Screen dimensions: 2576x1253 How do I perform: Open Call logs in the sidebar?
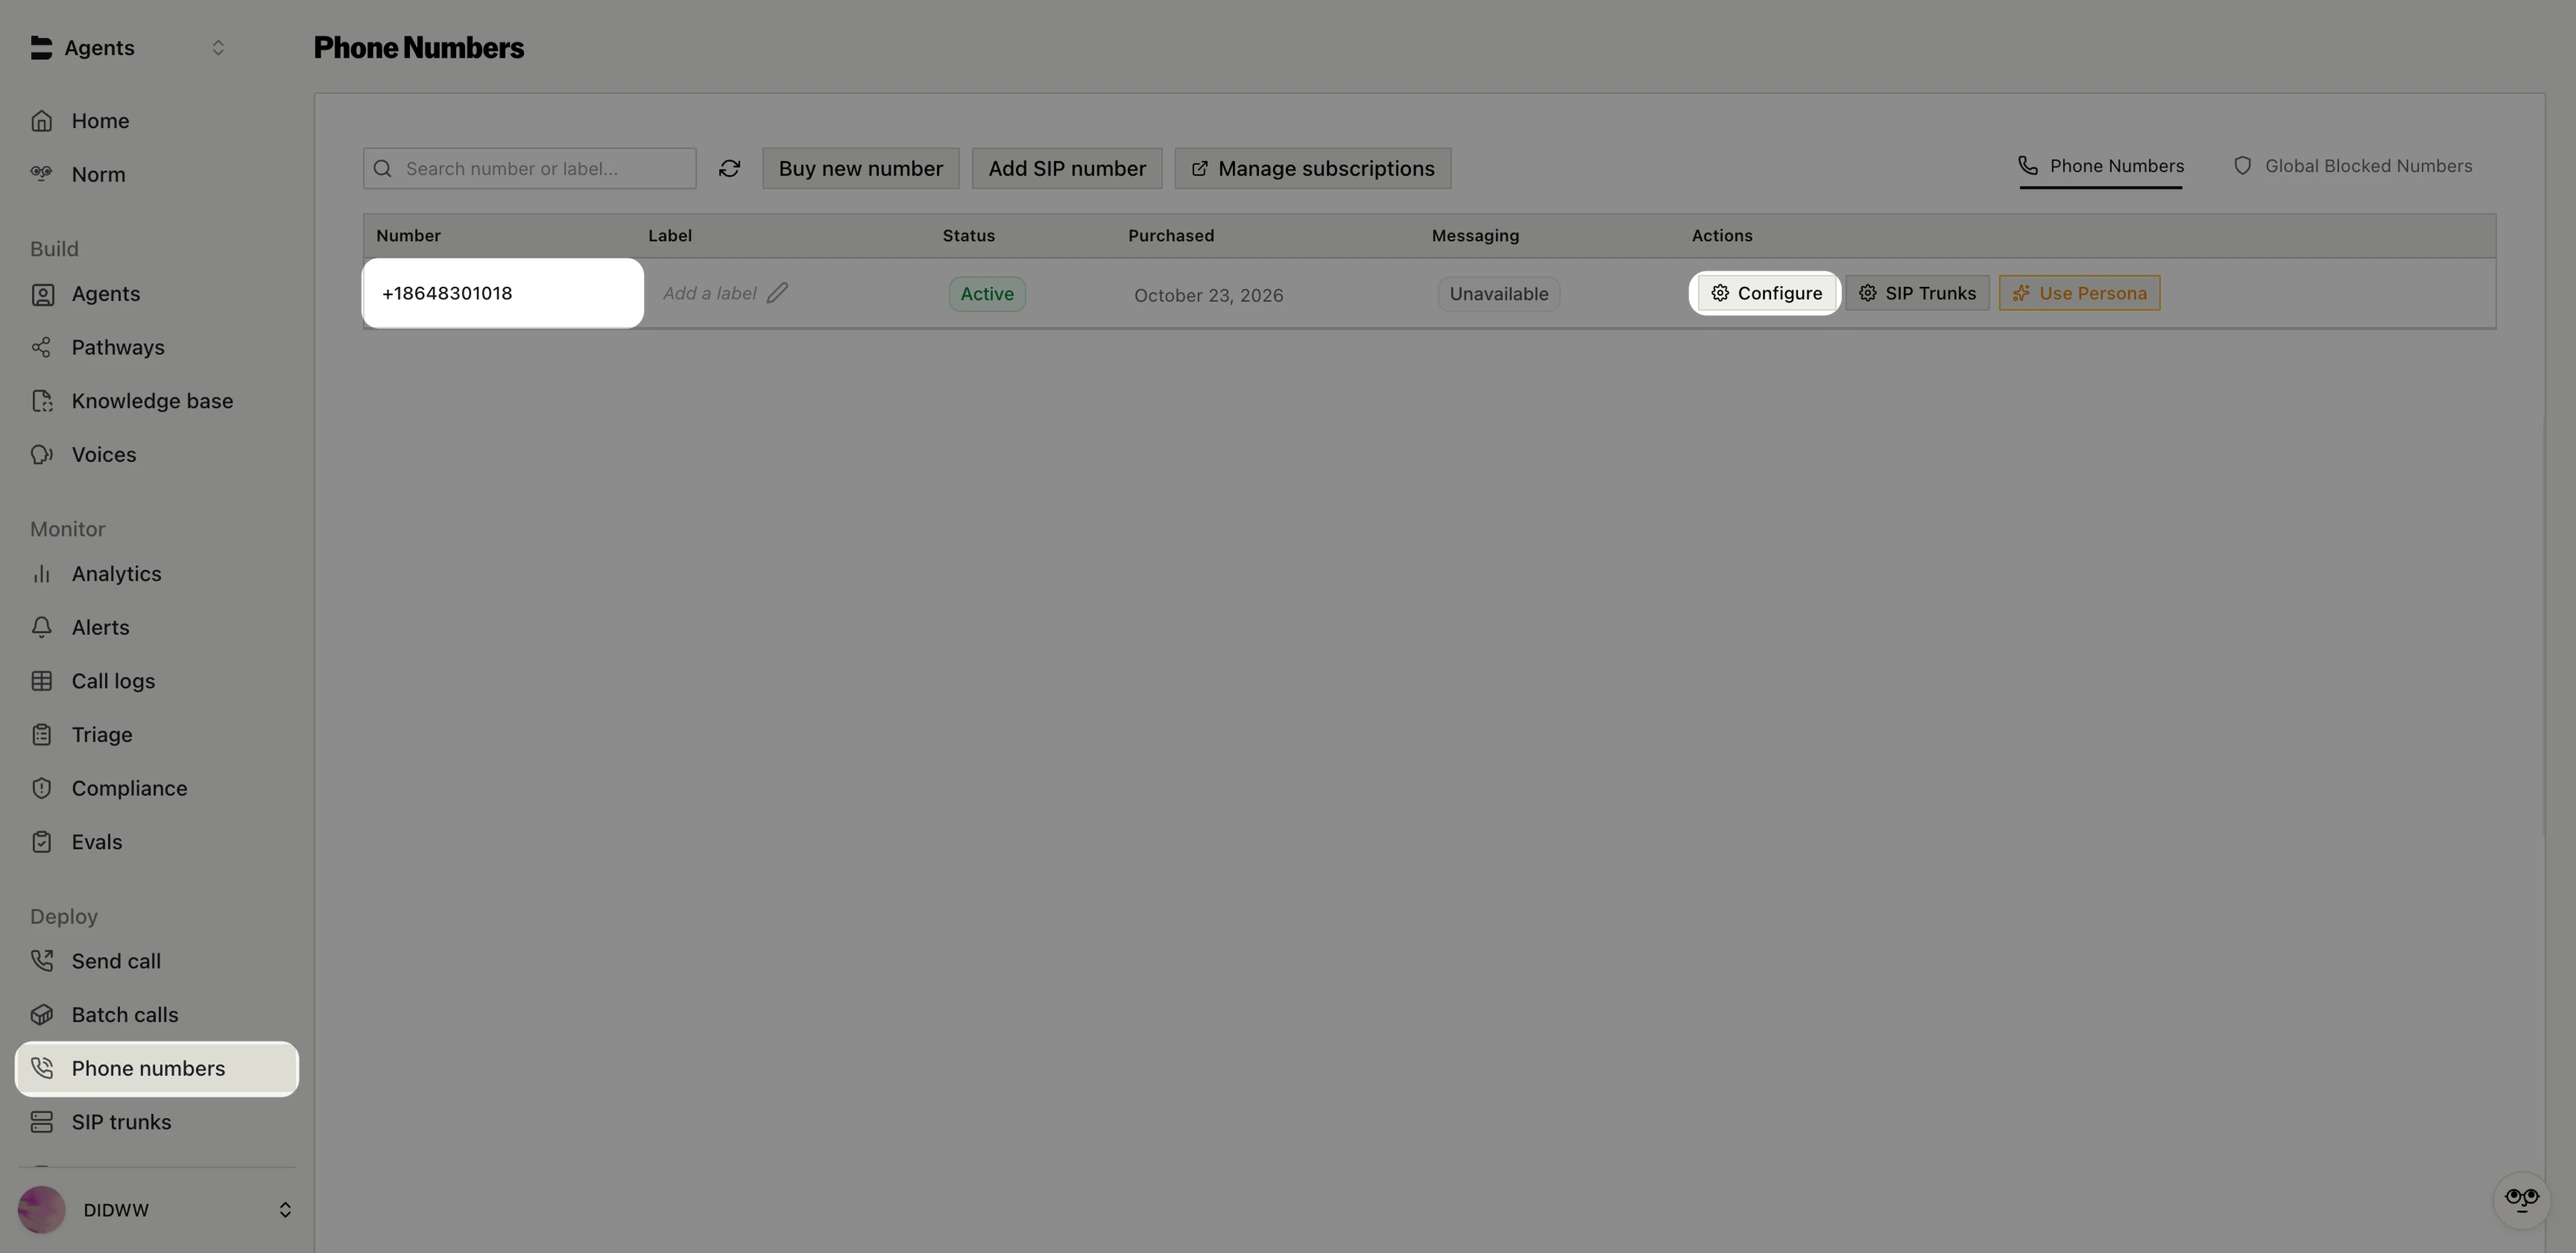click(x=156, y=681)
